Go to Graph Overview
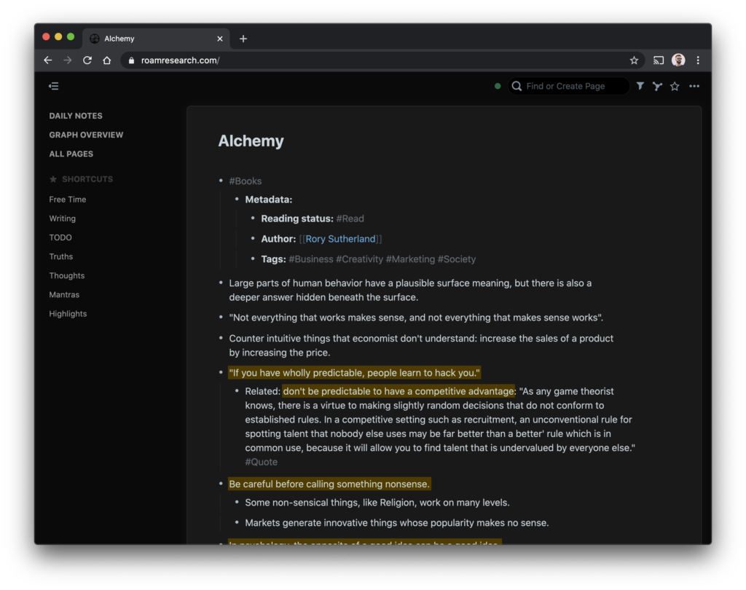The height and width of the screenshot is (590, 746). tap(86, 135)
